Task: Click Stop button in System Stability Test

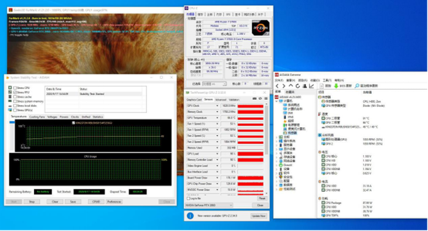Action: click(x=32, y=202)
